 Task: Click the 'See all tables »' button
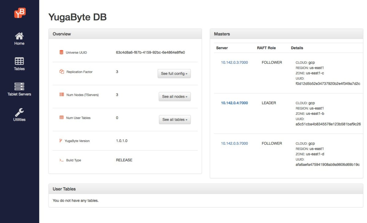175,119
